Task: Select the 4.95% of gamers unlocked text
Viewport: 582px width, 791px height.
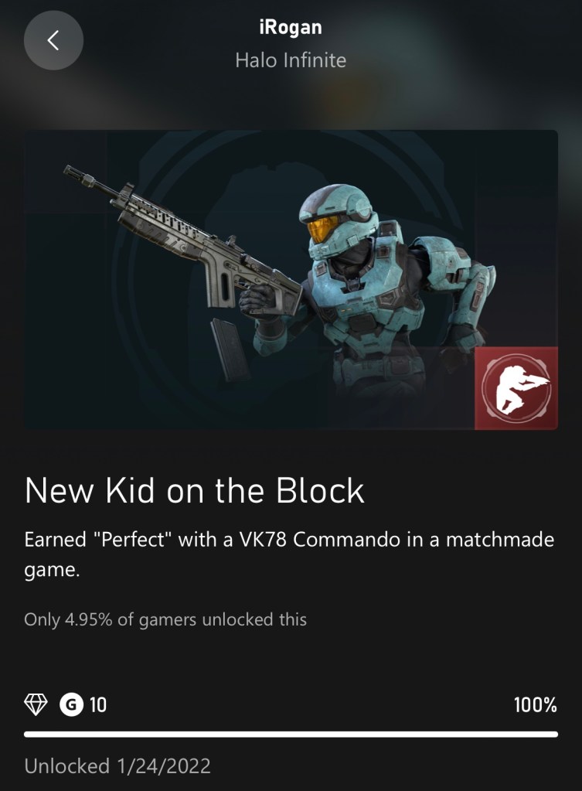Action: [165, 619]
